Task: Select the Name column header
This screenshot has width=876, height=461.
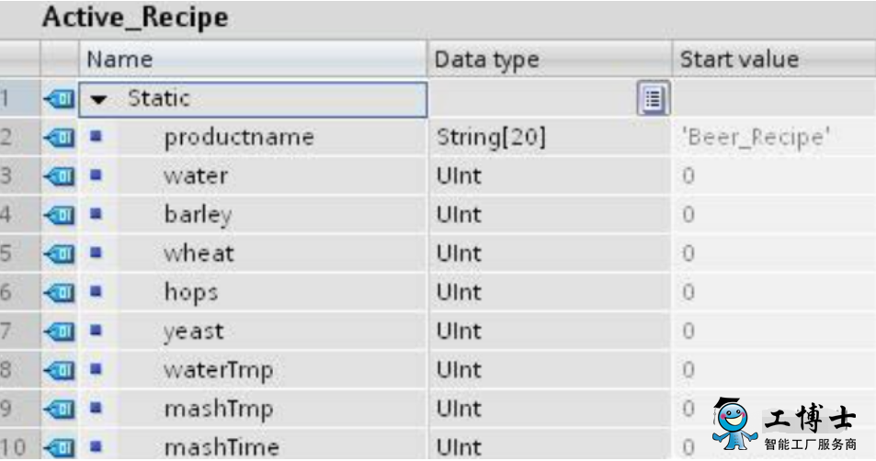Action: pyautogui.click(x=253, y=59)
